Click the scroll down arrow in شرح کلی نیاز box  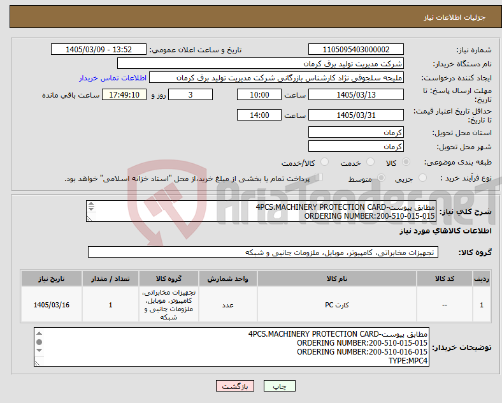(91, 209)
